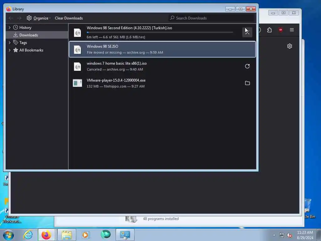Open the taskbar clock and date
This screenshot has height=241, width=321.
[x=305, y=235]
